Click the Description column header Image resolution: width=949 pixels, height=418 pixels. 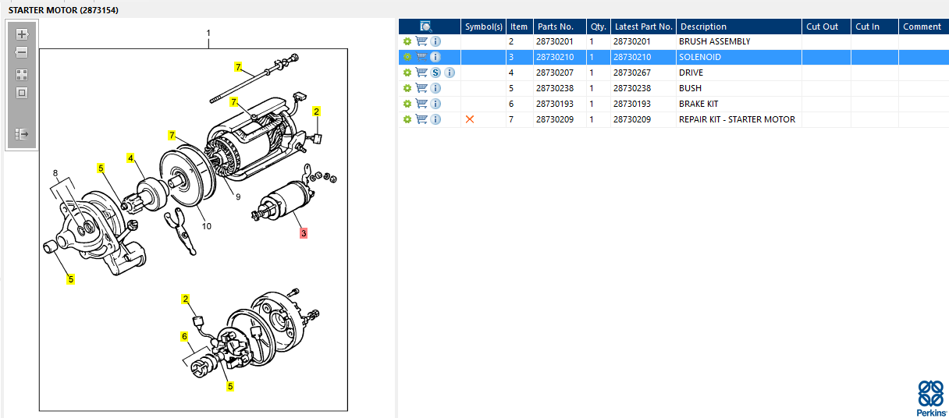703,27
